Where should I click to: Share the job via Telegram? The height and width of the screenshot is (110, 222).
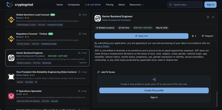[x=207, y=36]
